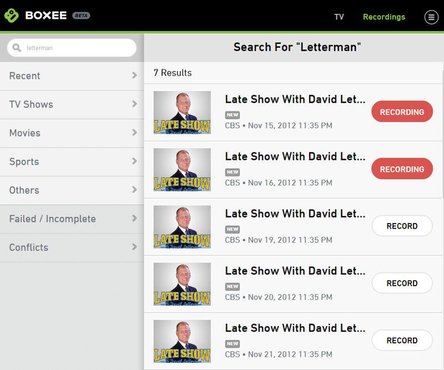Open the Conflicts list
444x370 pixels.
click(72, 248)
